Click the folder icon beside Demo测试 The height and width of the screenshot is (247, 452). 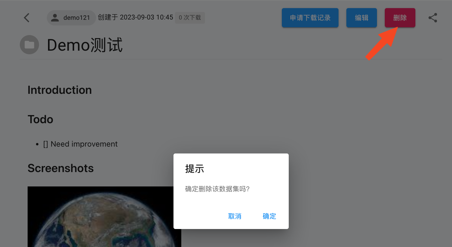coord(29,45)
